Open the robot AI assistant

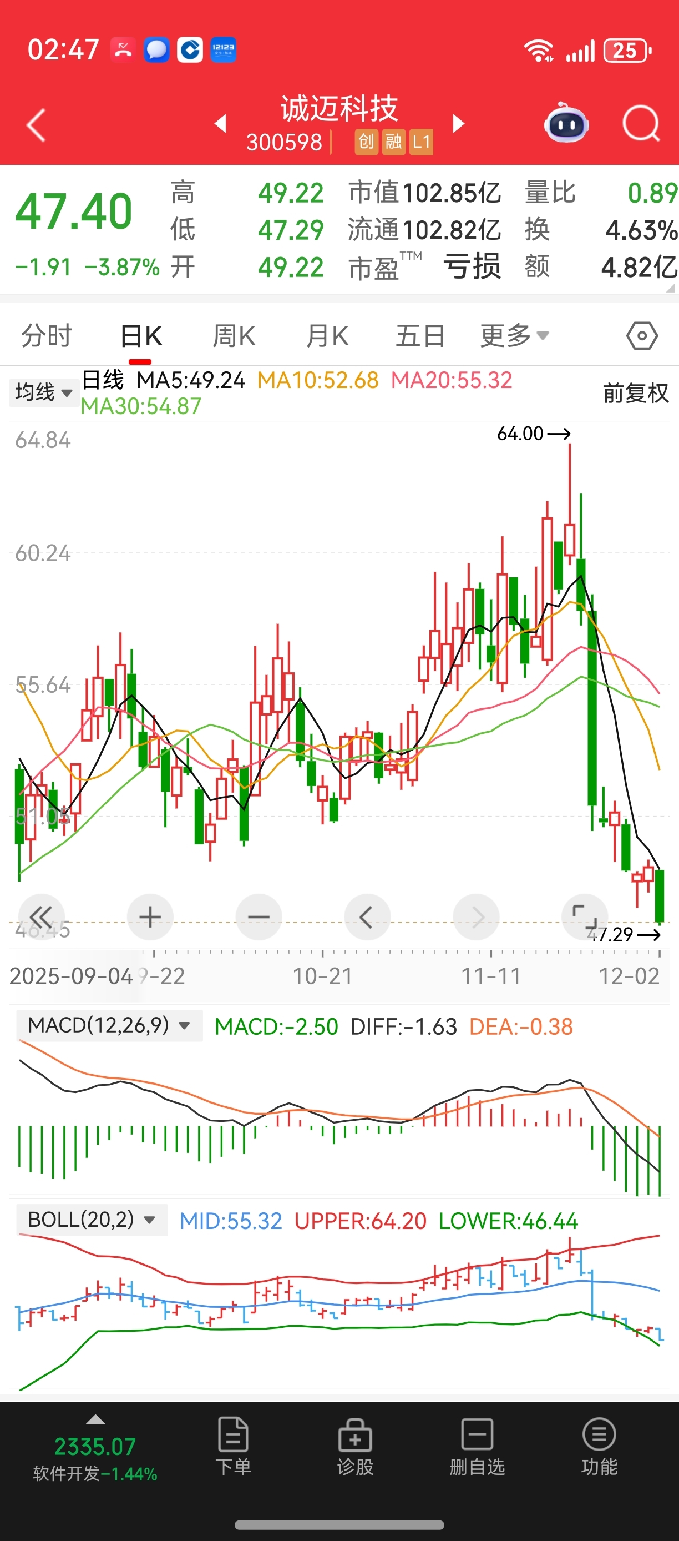[x=566, y=123]
